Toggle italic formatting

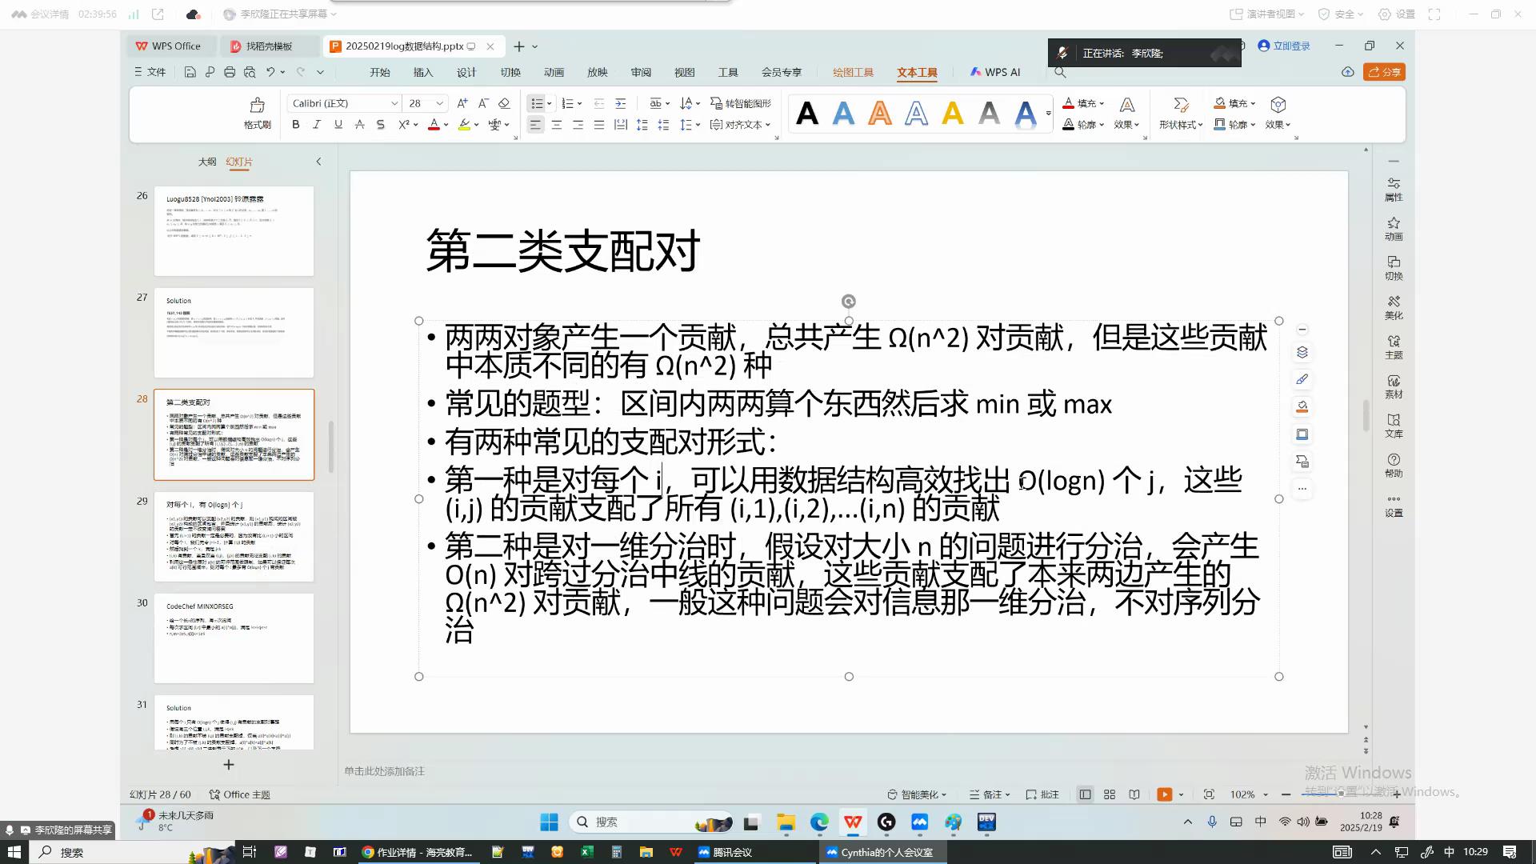(317, 125)
